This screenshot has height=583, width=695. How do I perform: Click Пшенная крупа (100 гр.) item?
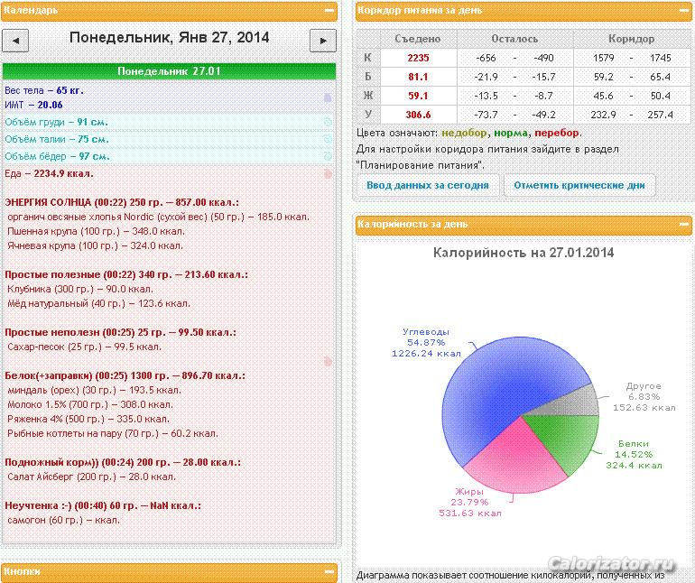pyautogui.click(x=97, y=231)
